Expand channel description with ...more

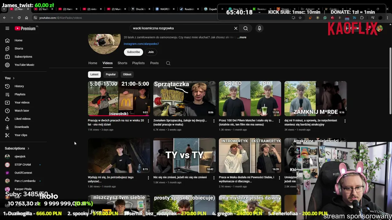242,37
